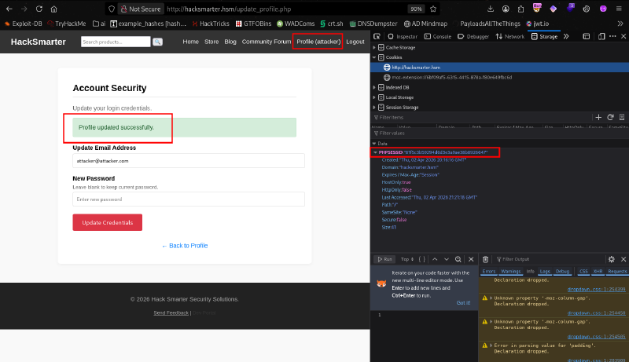Toggle the Errors console filter
This screenshot has width=629, height=362.
click(488, 271)
